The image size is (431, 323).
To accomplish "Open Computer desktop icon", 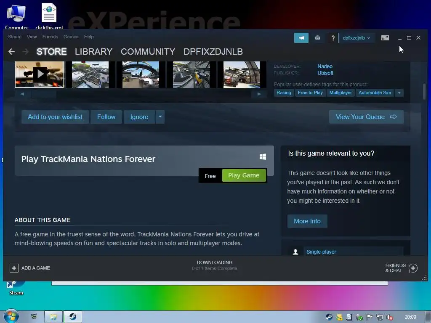I will (x=16, y=16).
